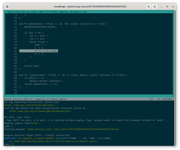This screenshot has width=180, height=150.
Task: Click line 18 'while (true) {'
Action: pos(39,42)
